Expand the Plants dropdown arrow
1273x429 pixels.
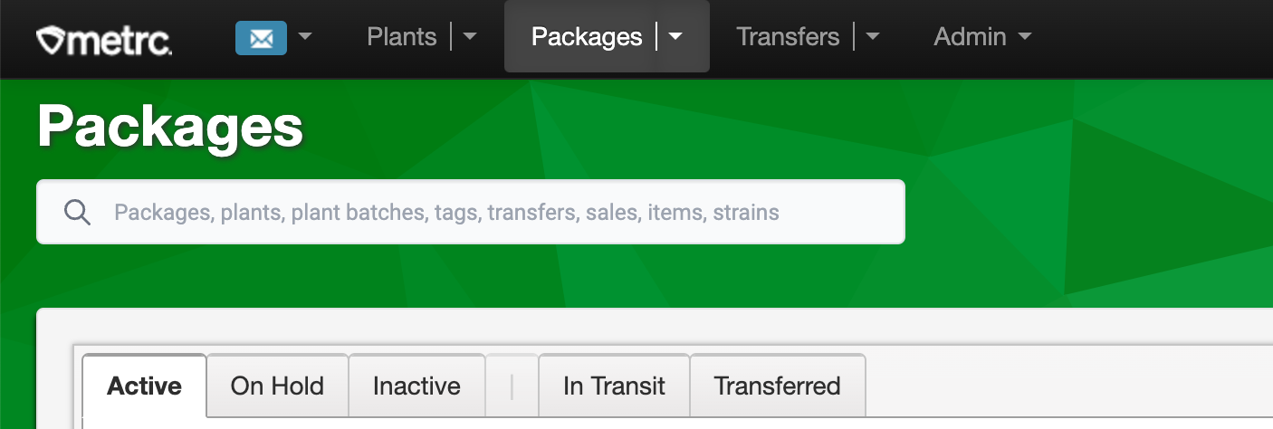click(x=470, y=37)
